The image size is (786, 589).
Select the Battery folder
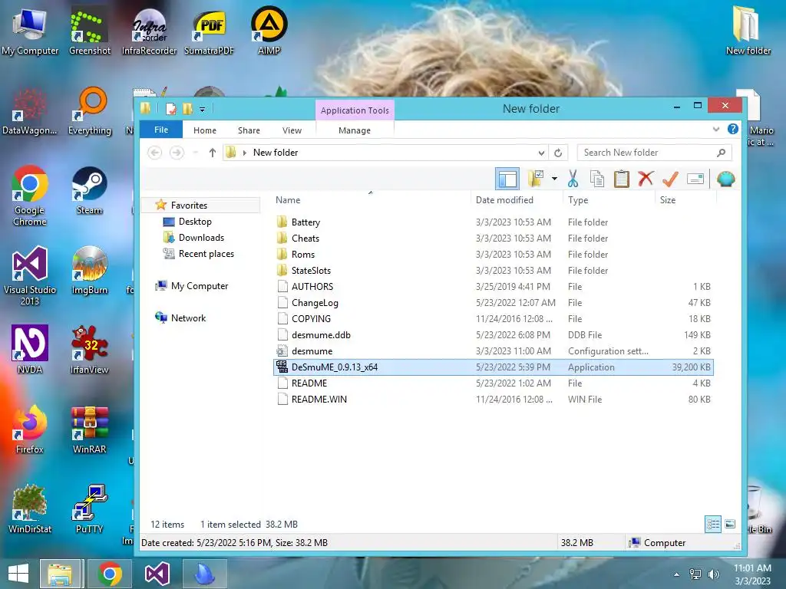[305, 222]
